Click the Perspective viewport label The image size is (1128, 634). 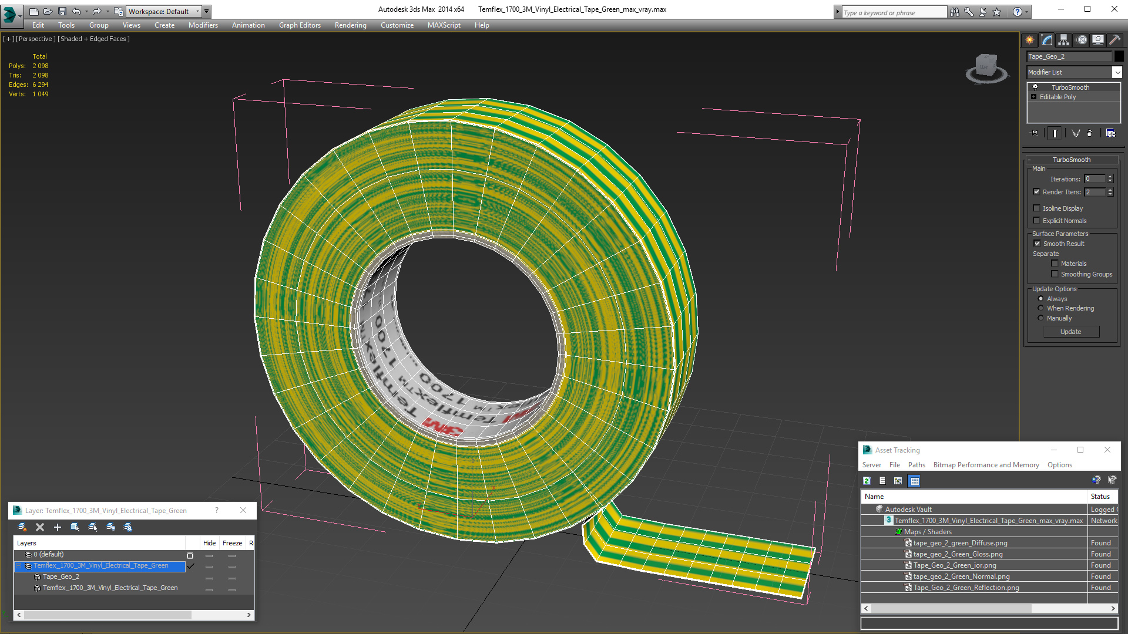[36, 39]
